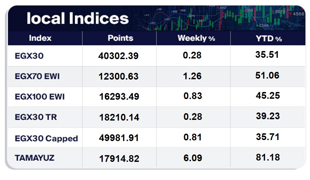Viewport: 310px width, 180px height.
Task: Select the 45.25 YTD cell
Action: point(268,96)
